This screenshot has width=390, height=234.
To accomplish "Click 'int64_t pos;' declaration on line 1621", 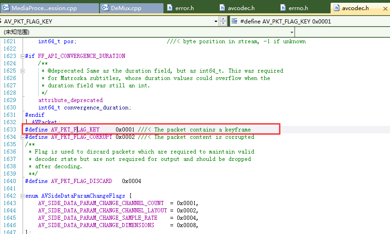I will point(57,41).
